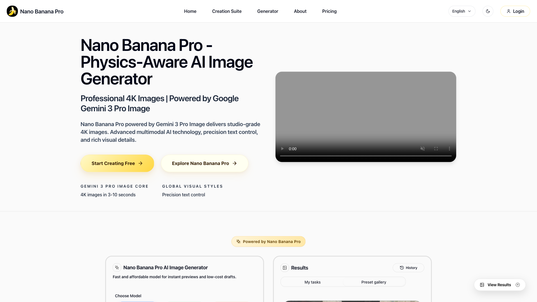Click the Nano Banana Pro banana logo
Image resolution: width=537 pixels, height=302 pixels.
(x=12, y=11)
